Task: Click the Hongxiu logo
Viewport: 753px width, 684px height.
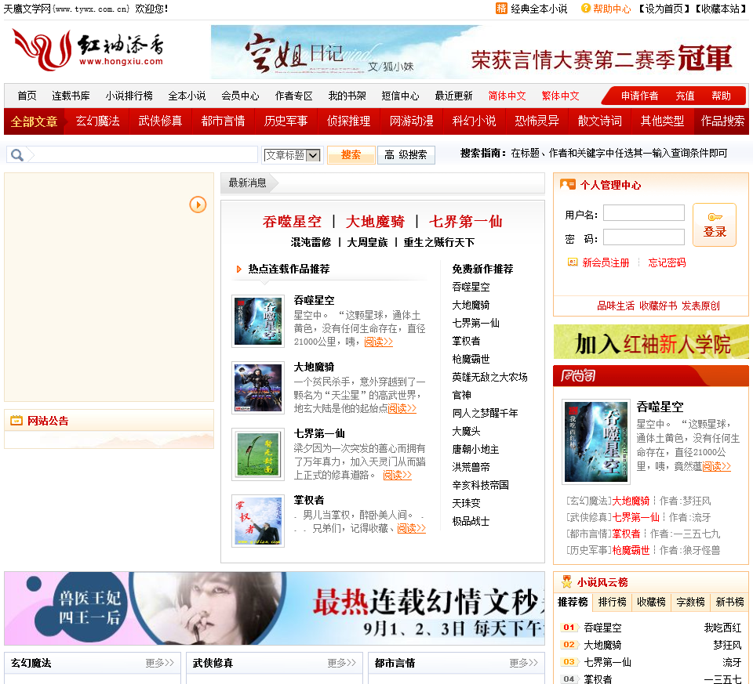Action: pyautogui.click(x=88, y=49)
